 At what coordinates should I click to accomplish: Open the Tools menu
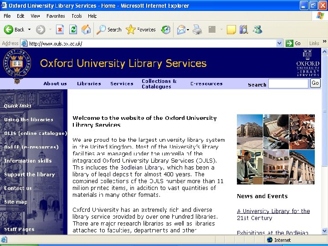(x=77, y=16)
